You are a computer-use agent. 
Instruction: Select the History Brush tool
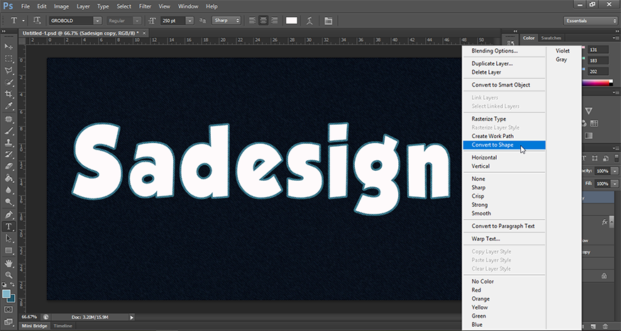point(9,155)
